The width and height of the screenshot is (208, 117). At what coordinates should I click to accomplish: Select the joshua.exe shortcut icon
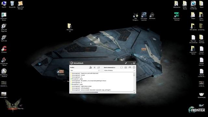pyautogui.click(x=4, y=17)
